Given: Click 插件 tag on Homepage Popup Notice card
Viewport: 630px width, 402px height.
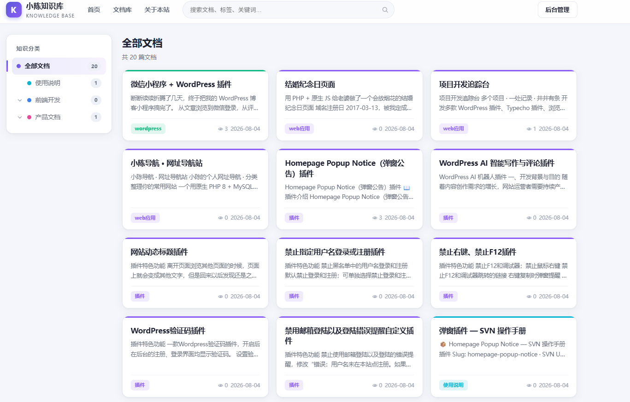Looking at the screenshot, I should coord(294,218).
